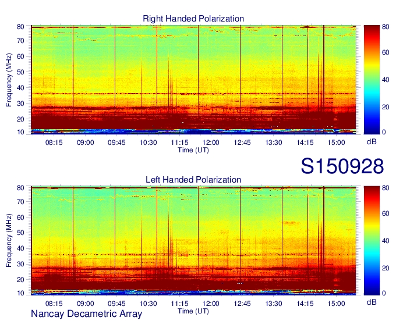Click "40" tick on Left Handed dB colorbar
The width and height of the screenshot is (396, 321).
click(x=386, y=241)
